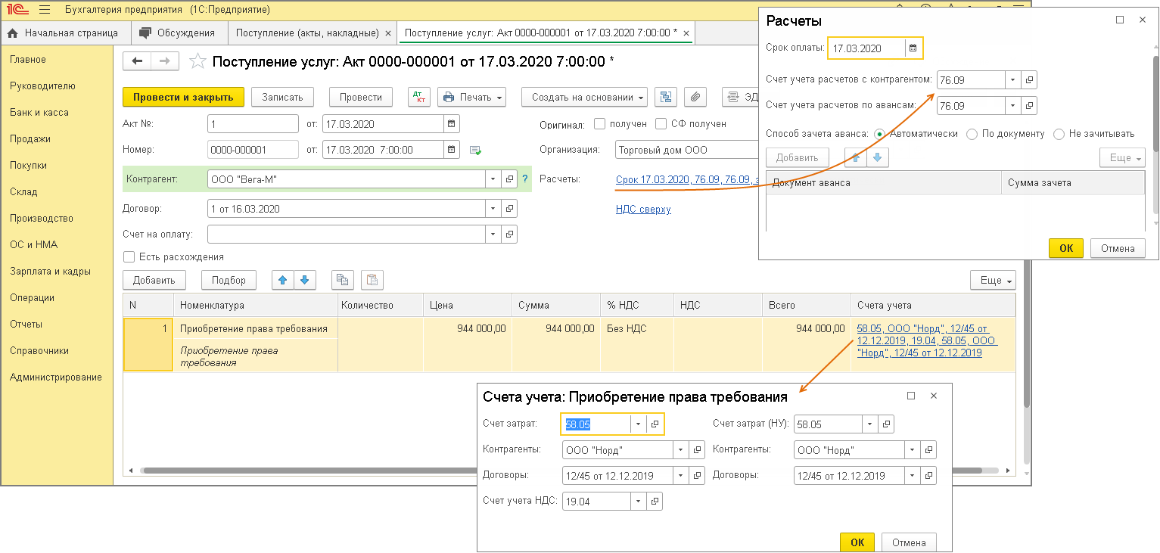Click Отмена in Счета учета dialog
The height and width of the screenshot is (553, 1160).
pyautogui.click(x=909, y=542)
